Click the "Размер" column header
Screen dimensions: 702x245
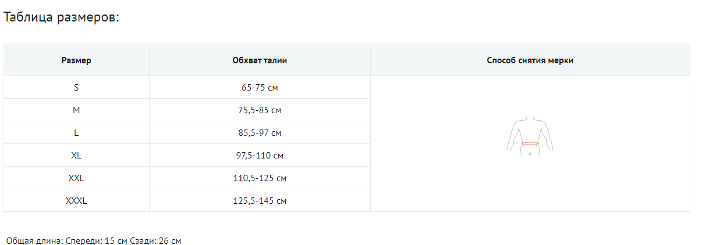(76, 60)
